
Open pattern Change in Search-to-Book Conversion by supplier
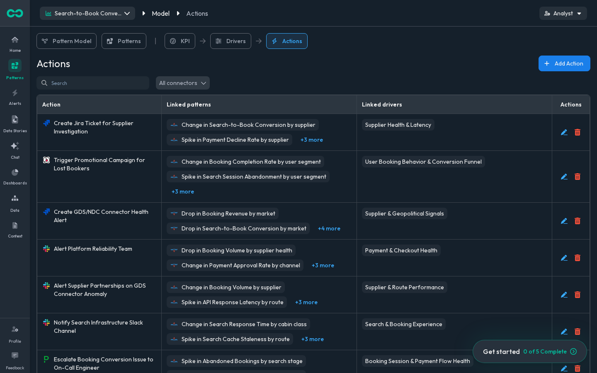[243, 125]
